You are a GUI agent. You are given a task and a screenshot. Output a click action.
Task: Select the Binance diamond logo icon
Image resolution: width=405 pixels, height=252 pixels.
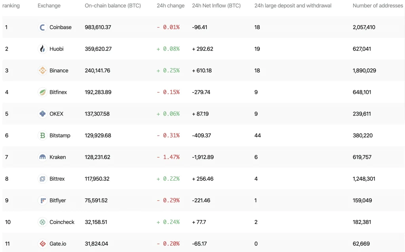(42, 71)
